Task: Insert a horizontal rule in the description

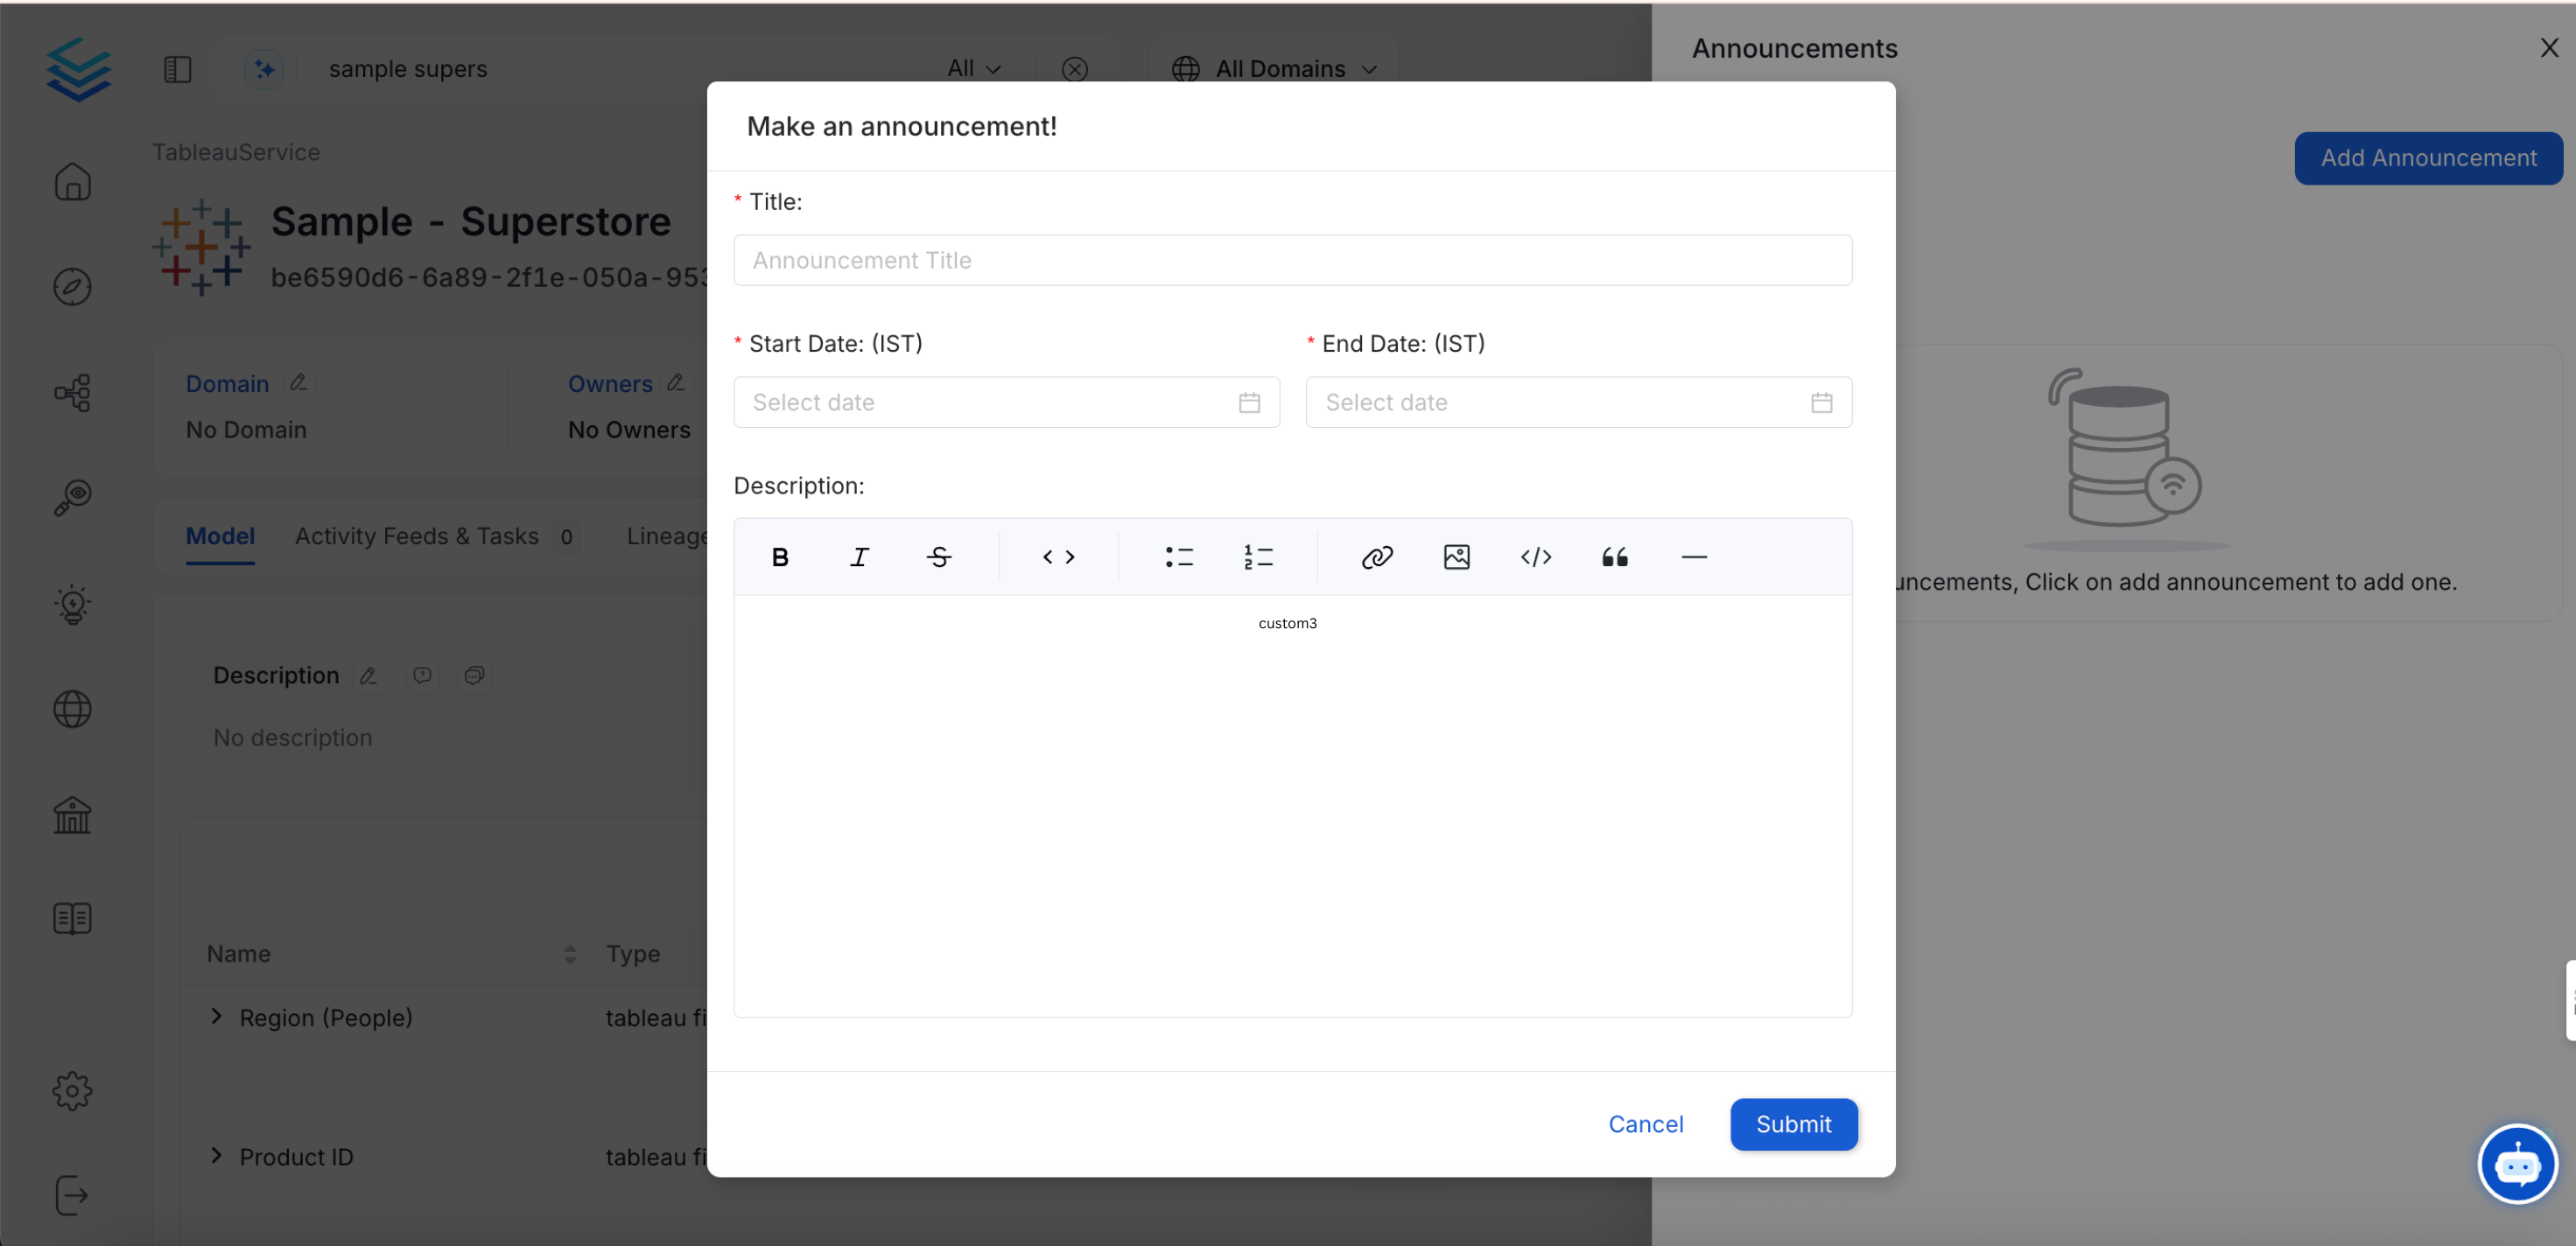Action: [x=1694, y=557]
